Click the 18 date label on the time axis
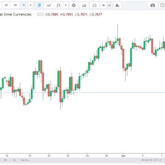The image size is (165, 165). tap(30, 156)
